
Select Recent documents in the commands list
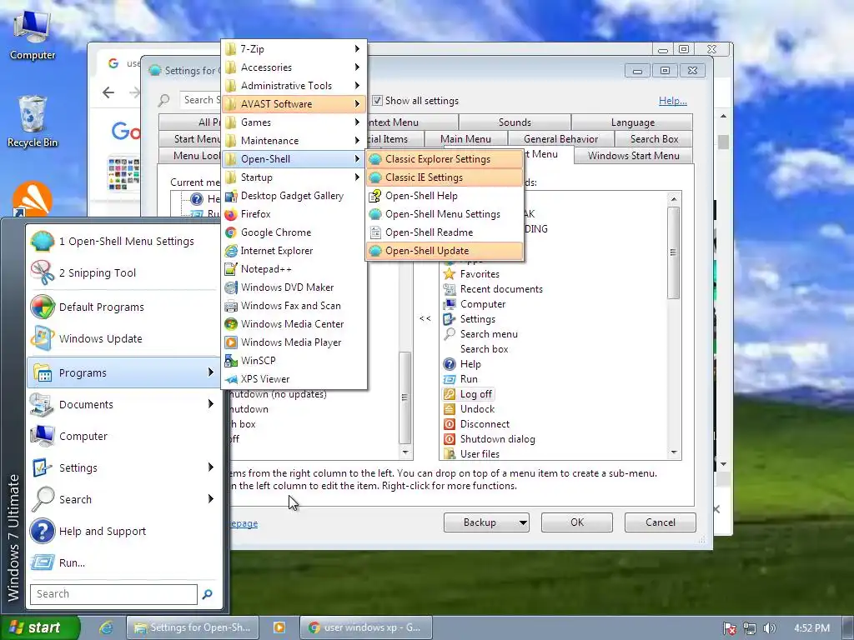(x=494, y=289)
